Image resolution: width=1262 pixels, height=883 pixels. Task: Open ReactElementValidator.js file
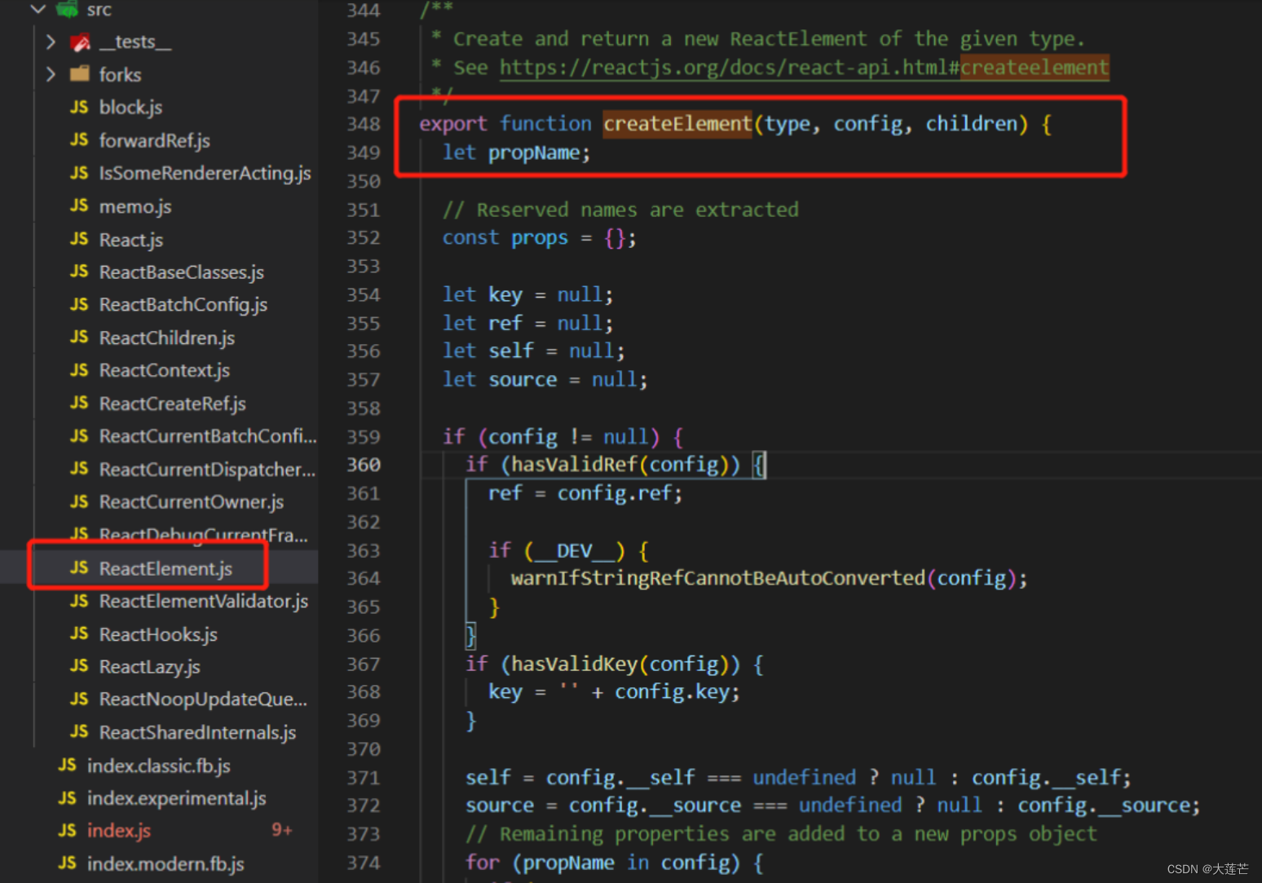pos(204,601)
